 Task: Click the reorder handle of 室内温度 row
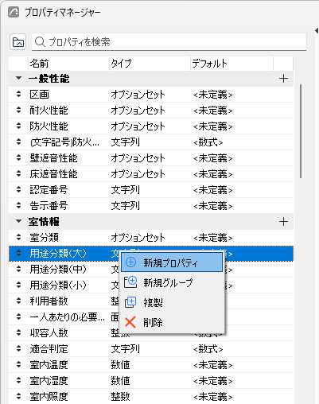point(18,365)
